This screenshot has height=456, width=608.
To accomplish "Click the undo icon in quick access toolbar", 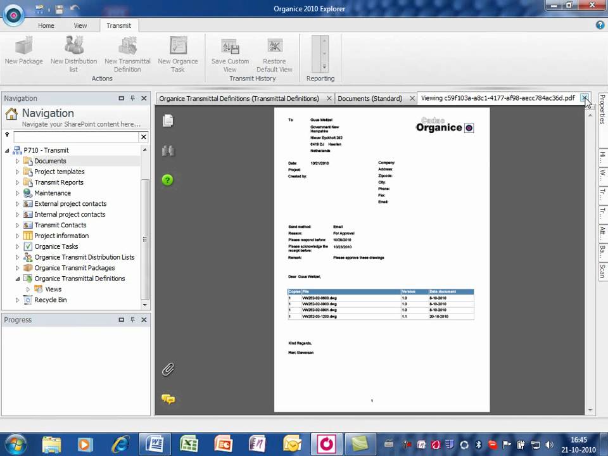I will tap(75, 8).
